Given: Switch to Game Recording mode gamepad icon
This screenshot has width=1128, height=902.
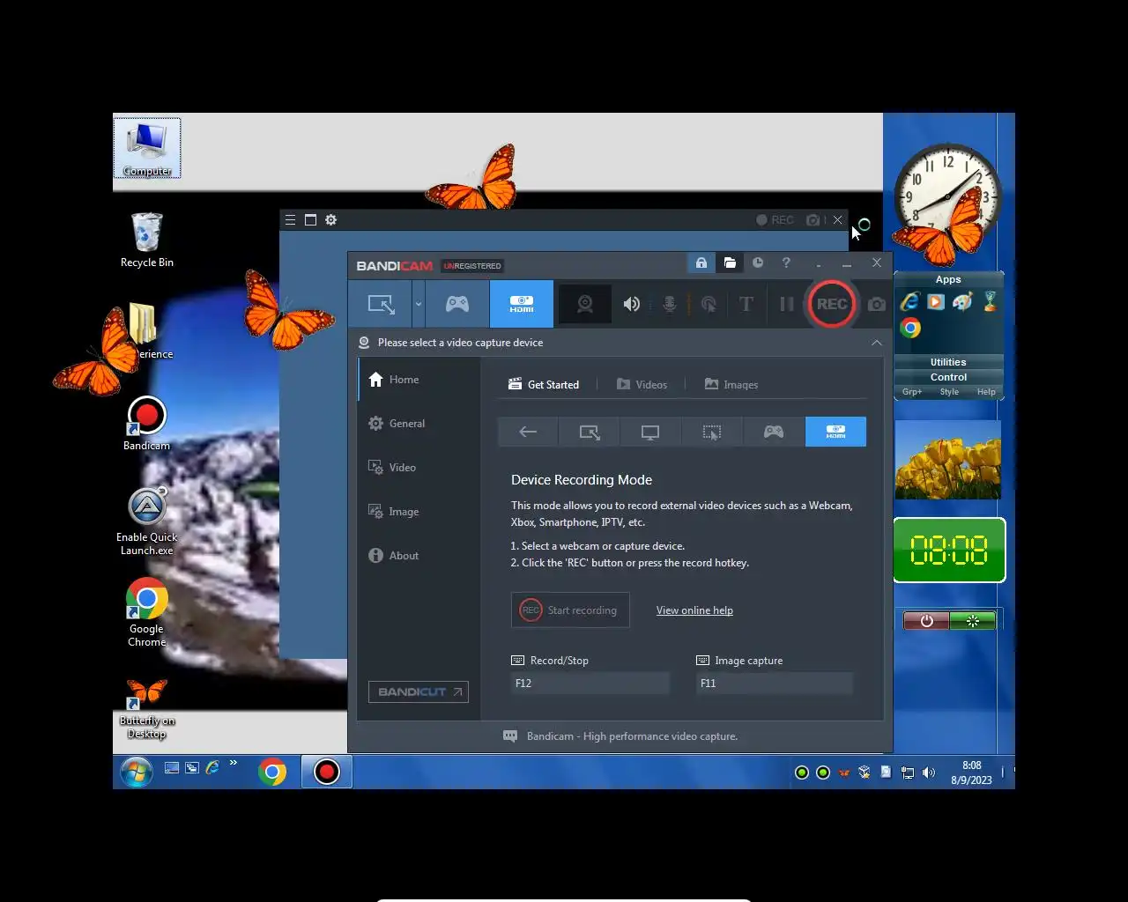Looking at the screenshot, I should coord(457,304).
